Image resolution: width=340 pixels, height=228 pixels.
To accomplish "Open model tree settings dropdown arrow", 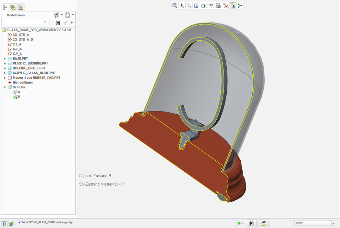I will (62, 15).
